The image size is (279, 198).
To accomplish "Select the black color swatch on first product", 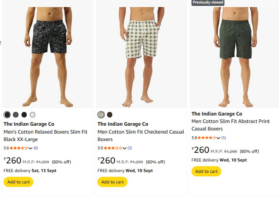I will (7, 115).
